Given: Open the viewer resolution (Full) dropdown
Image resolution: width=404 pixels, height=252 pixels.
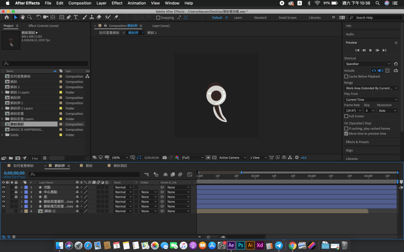Looking at the screenshot, I should [x=193, y=157].
